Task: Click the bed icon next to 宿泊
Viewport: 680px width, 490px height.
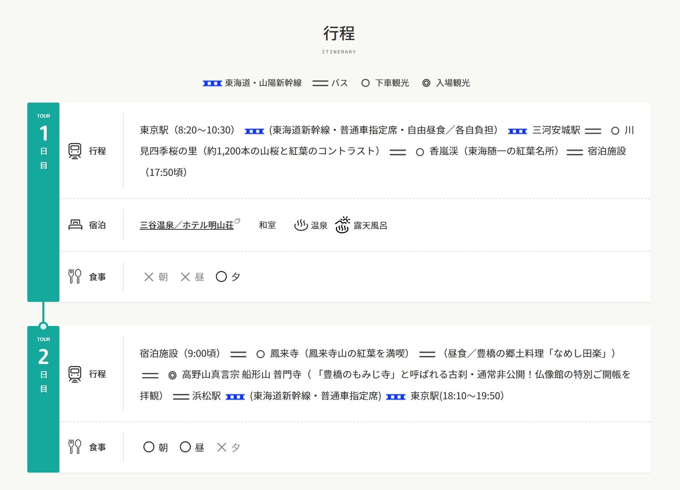Action: click(x=75, y=225)
